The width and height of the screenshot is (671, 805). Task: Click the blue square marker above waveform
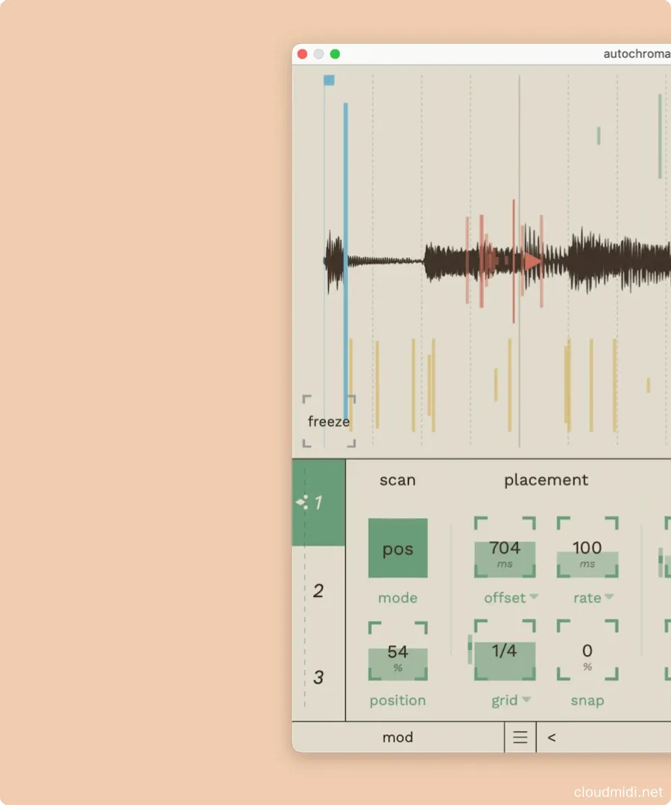[x=329, y=80]
